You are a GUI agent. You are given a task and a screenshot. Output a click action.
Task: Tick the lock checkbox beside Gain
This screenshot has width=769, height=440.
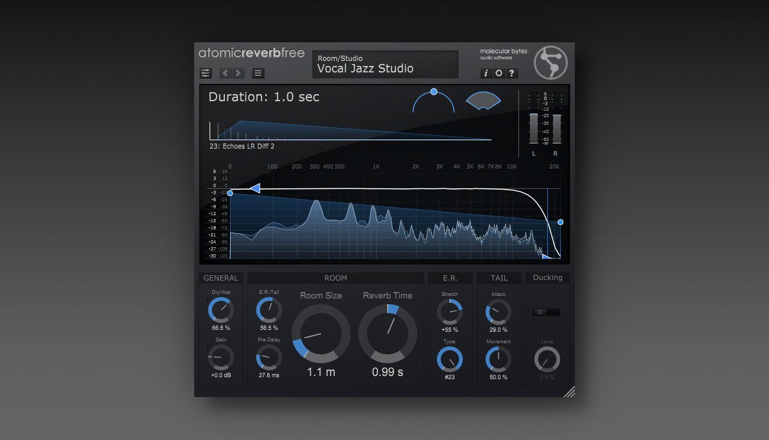tap(207, 346)
